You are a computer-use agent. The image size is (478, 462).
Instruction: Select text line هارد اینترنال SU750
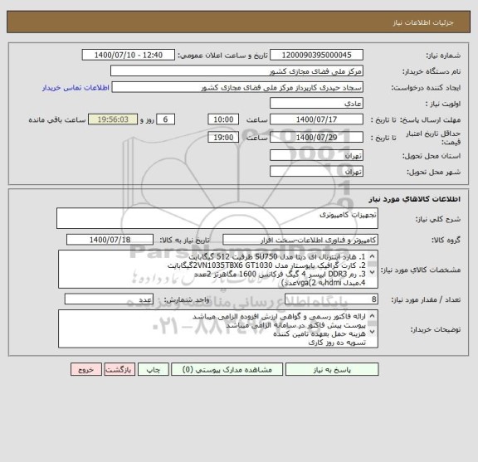click(x=277, y=257)
